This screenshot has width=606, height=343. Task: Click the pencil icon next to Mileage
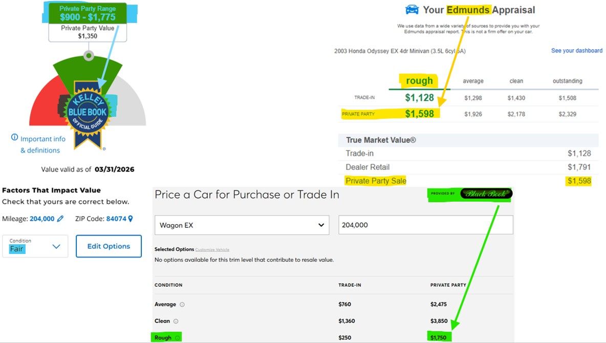click(x=60, y=219)
